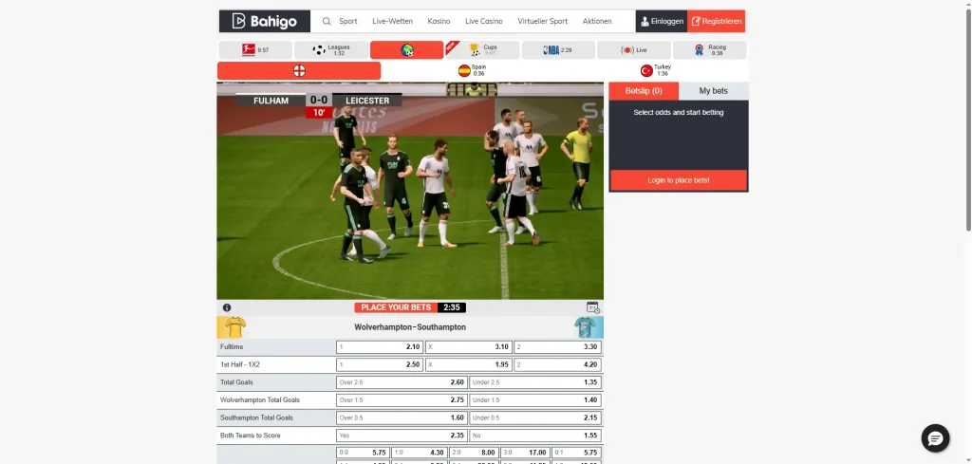This screenshot has height=464, width=972.
Task: Select Both Teams to Score No 1.55
Action: pos(535,436)
